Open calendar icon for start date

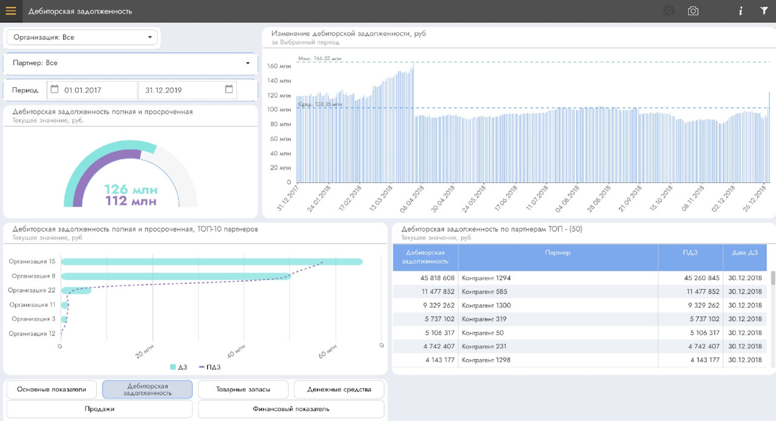[x=55, y=90]
